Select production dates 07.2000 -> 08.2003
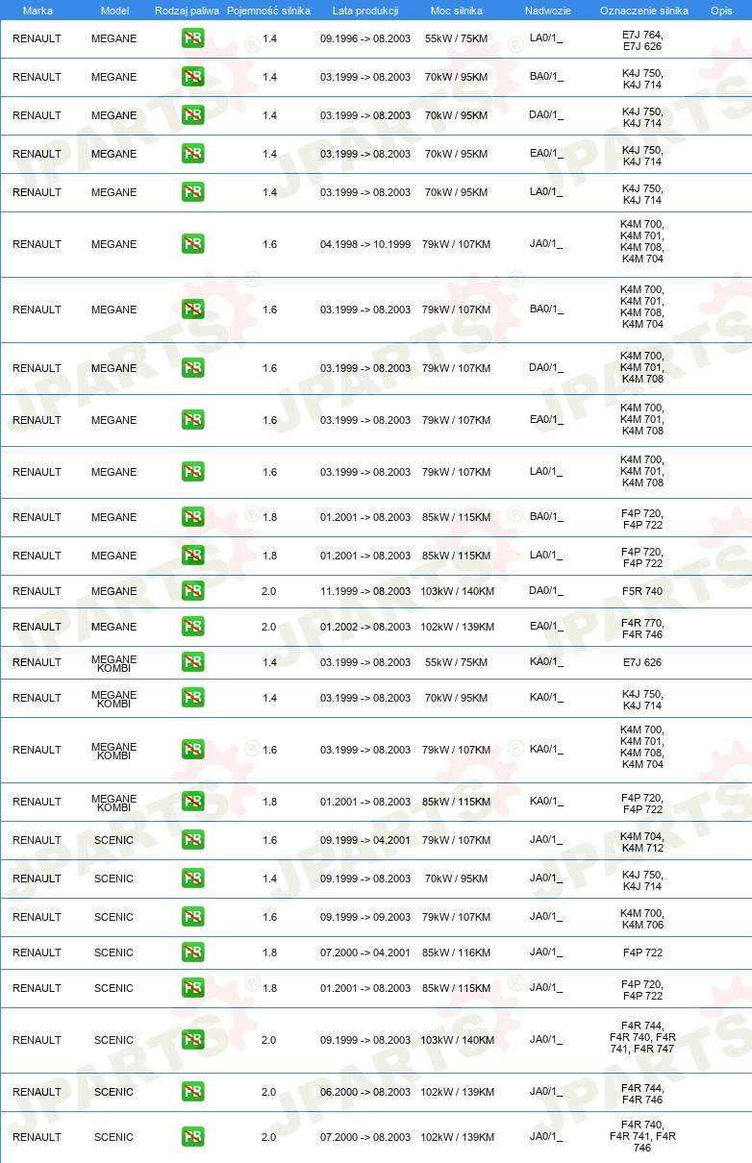Viewport: 752px width, 1163px height. click(365, 1138)
